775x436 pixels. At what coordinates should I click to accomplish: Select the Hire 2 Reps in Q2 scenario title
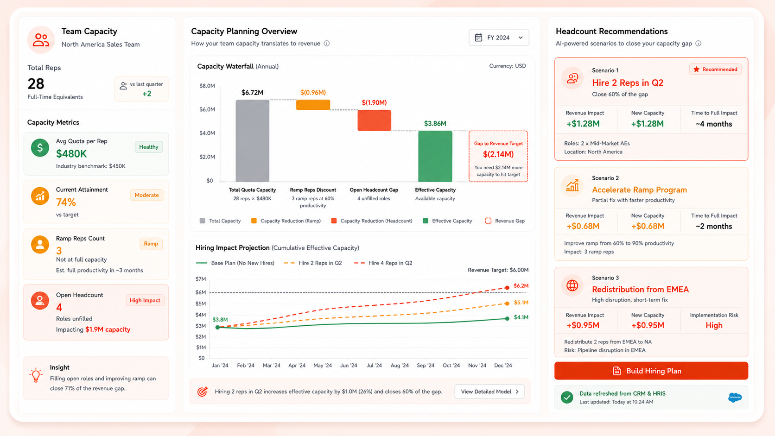pyautogui.click(x=628, y=82)
